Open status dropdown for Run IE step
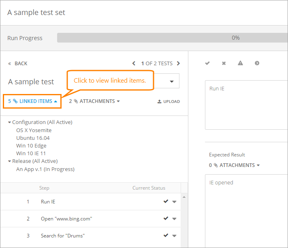 174,202
